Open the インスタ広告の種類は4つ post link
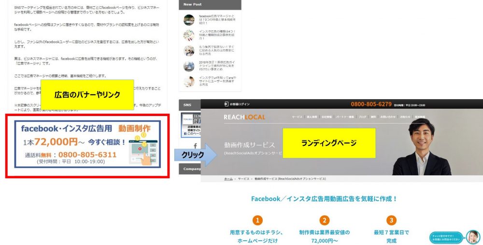 217,35
